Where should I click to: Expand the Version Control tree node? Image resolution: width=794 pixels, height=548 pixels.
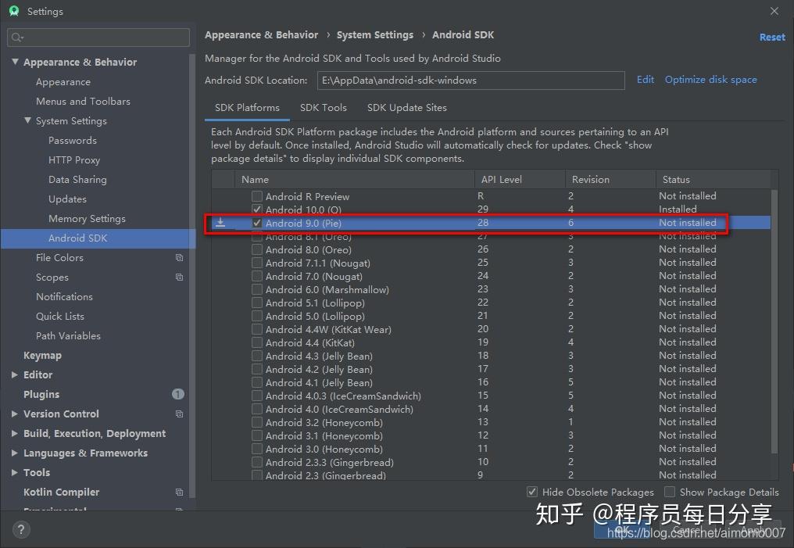[15, 414]
